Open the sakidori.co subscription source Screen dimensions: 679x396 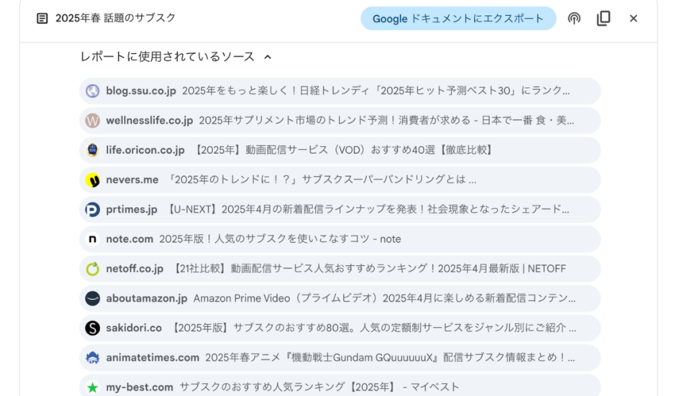[339, 328]
